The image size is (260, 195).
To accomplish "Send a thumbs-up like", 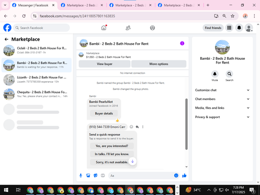I will pos(184,176).
